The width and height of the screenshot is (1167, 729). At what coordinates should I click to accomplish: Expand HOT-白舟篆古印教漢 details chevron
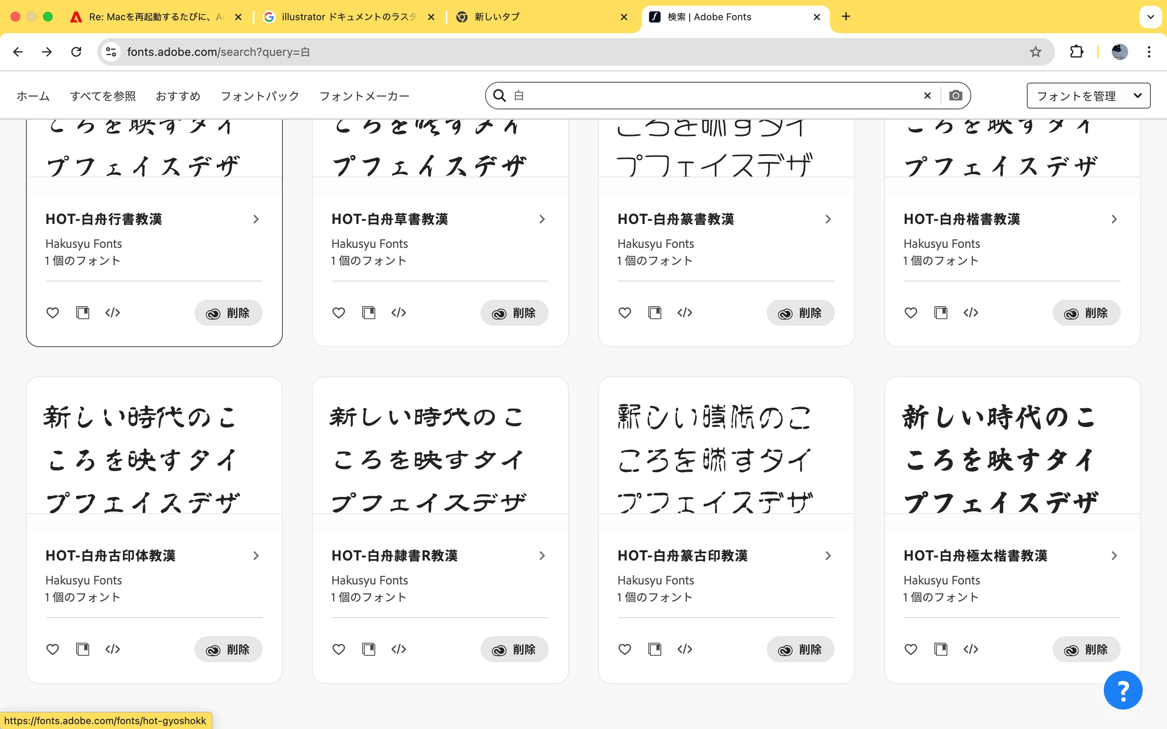point(828,556)
